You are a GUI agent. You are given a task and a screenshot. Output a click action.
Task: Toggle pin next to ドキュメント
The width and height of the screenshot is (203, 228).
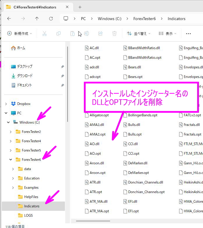tap(62, 85)
